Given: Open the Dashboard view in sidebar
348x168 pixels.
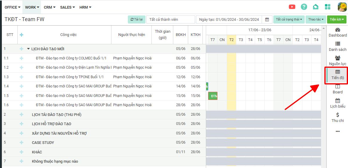Looking at the screenshot, I should coord(338,32).
